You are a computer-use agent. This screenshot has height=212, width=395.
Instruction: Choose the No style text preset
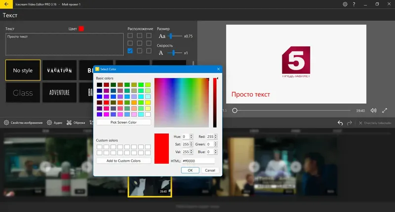pos(23,71)
